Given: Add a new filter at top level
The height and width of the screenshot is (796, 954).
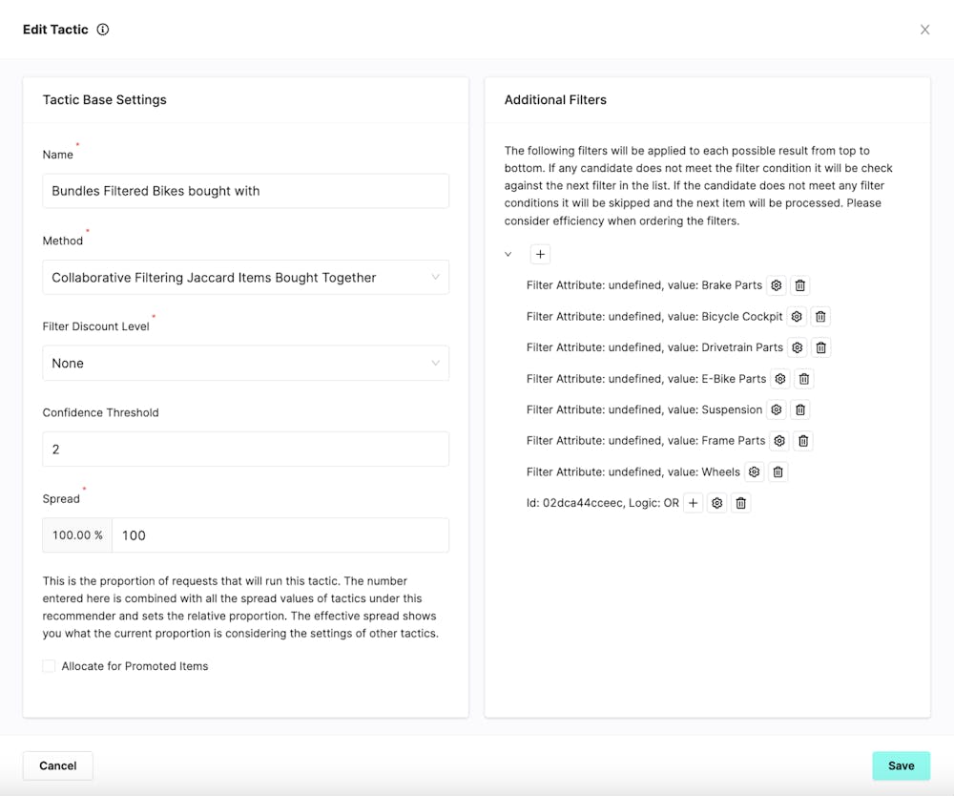Looking at the screenshot, I should coord(540,255).
